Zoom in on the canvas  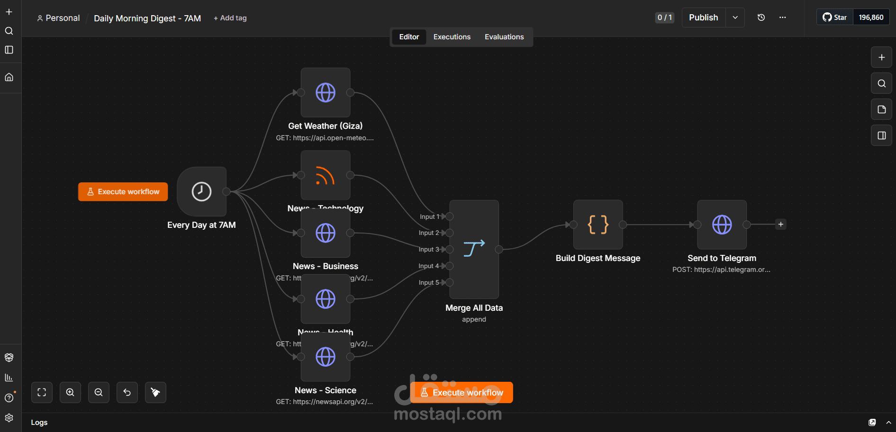coord(70,392)
